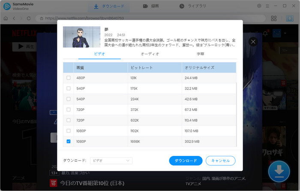This screenshot has width=300, height=191.
Task: Check the 720P 372K row checkbox
Action: (x=69, y=110)
